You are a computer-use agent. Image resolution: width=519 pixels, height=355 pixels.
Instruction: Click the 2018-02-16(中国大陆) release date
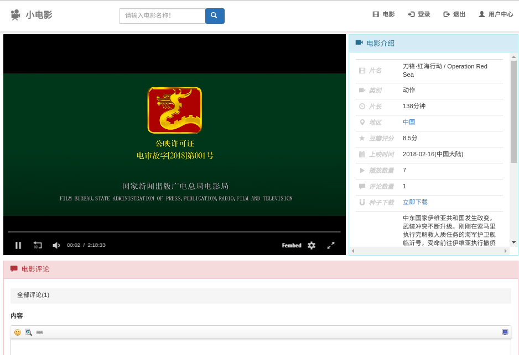[x=433, y=154]
